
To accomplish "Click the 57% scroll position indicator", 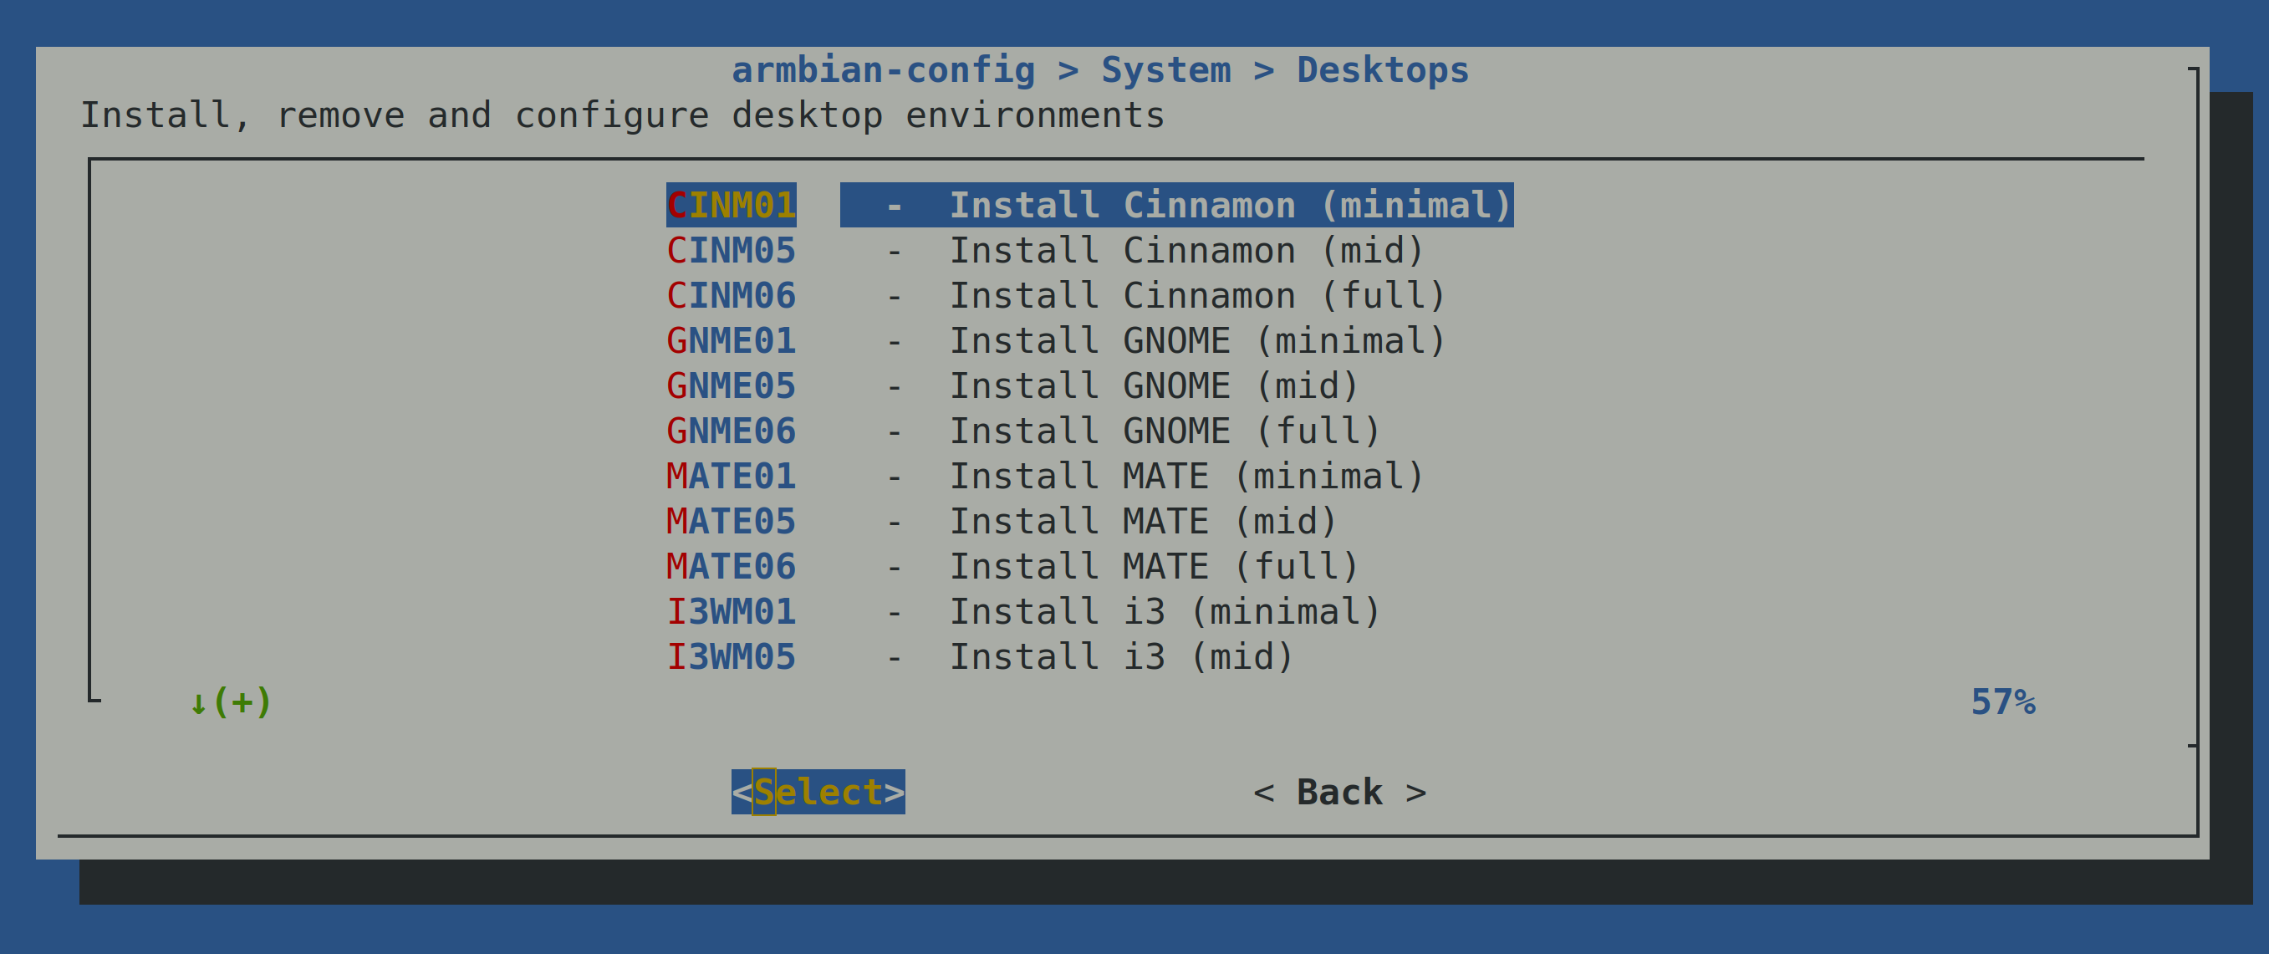I will [2002, 702].
